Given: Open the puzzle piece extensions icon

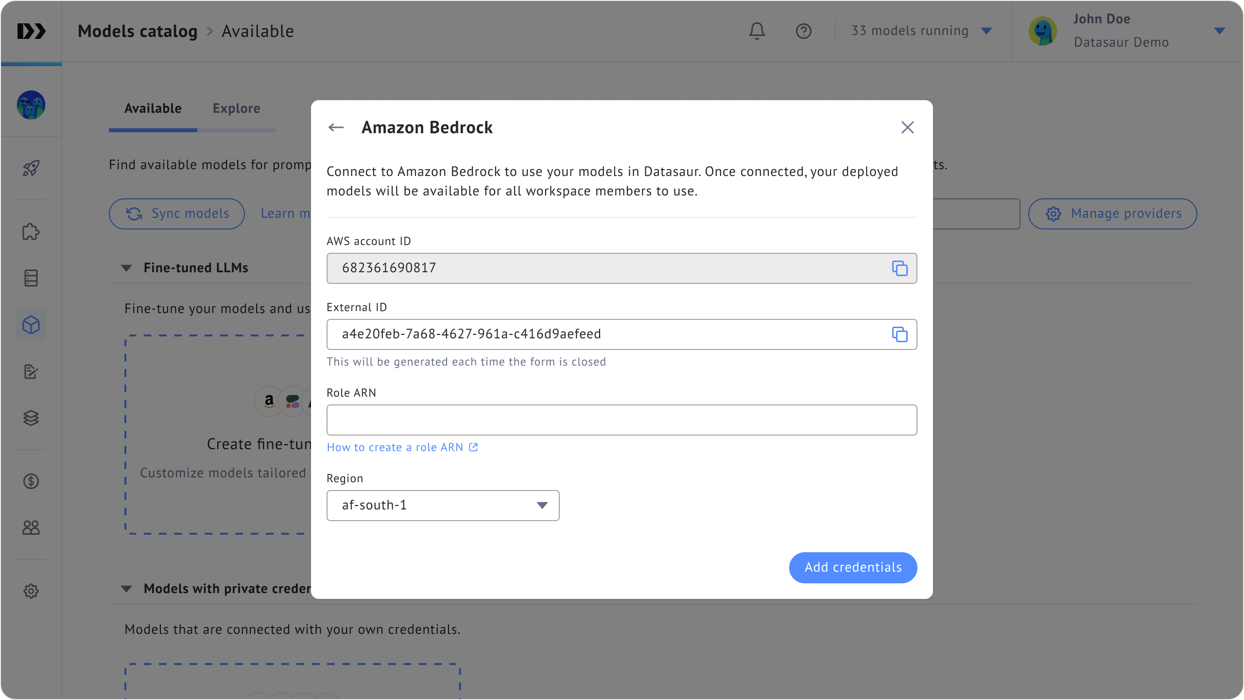Looking at the screenshot, I should [x=31, y=232].
